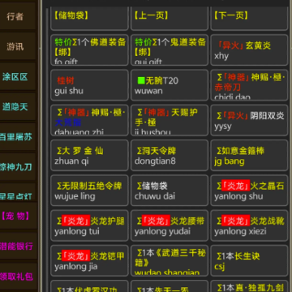
Task: Select the 「炎龙」火之晶石 item
Action: click(x=249, y=191)
